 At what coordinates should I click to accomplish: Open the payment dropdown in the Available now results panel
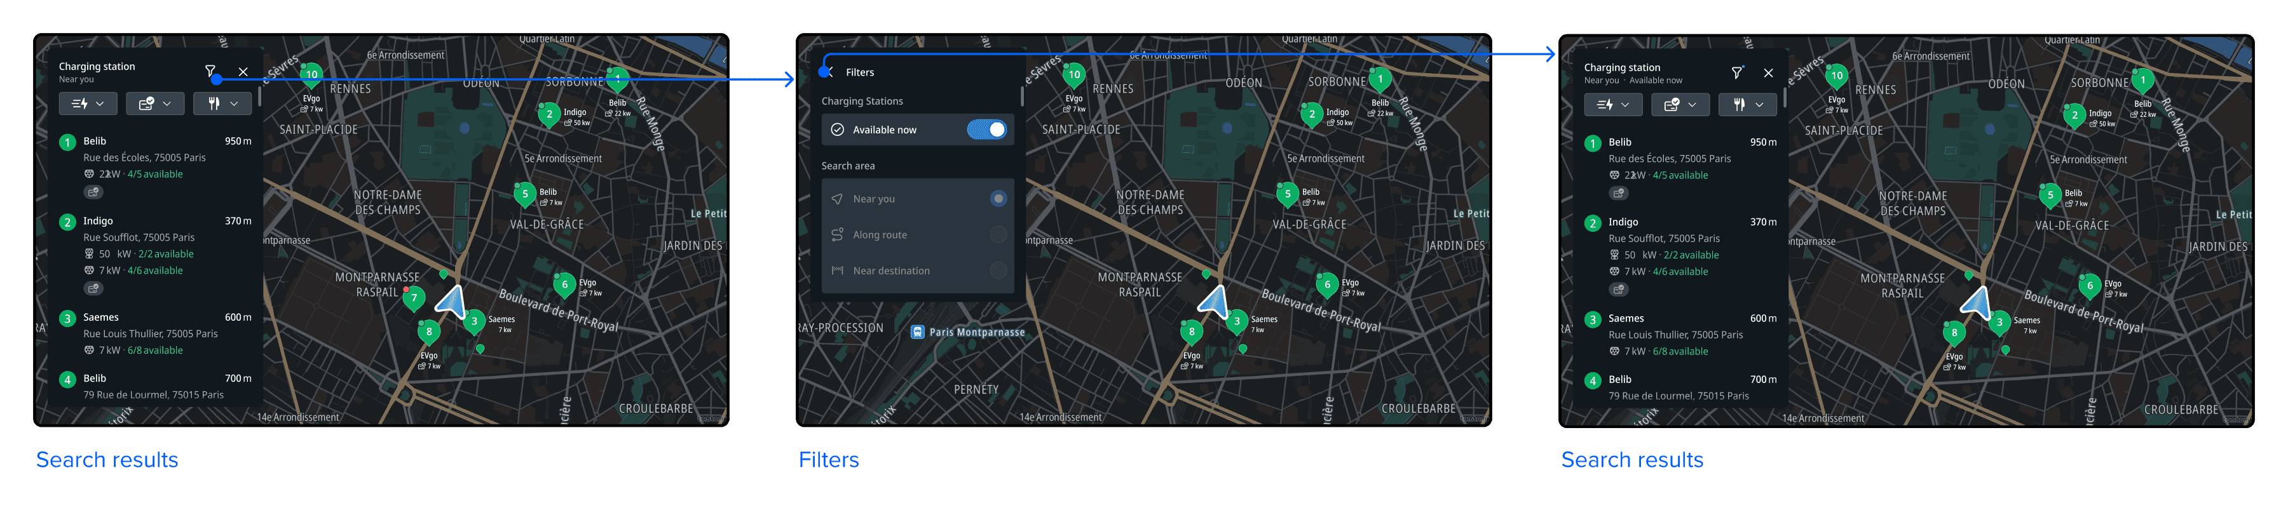pyautogui.click(x=1680, y=105)
